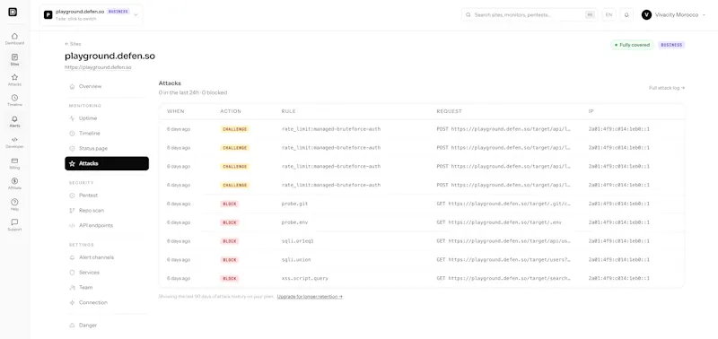Go to Attacks star icon in left rail
This screenshot has height=339, width=718.
coord(14,80)
